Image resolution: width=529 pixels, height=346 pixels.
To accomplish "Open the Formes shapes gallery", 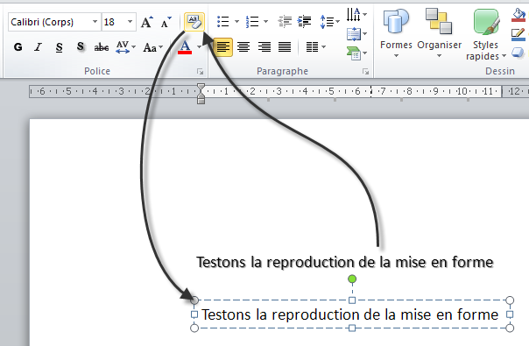I will click(x=396, y=33).
